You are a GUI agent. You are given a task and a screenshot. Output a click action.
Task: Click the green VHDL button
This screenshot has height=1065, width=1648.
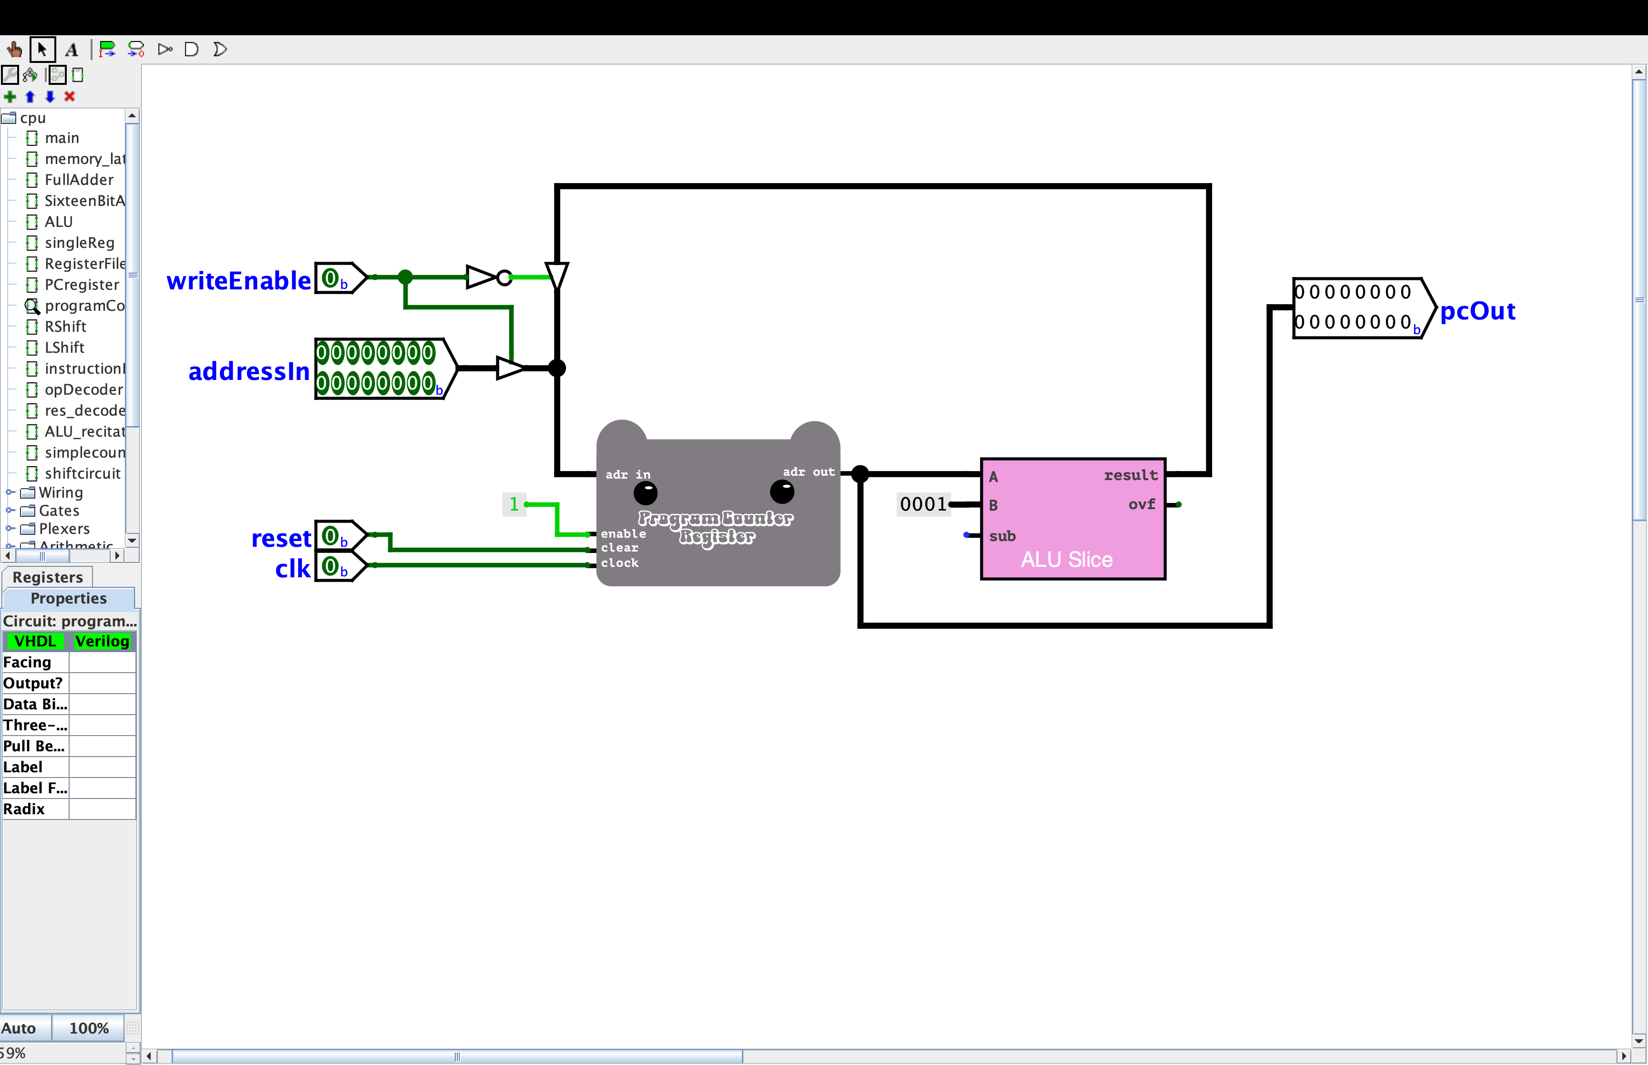click(35, 641)
